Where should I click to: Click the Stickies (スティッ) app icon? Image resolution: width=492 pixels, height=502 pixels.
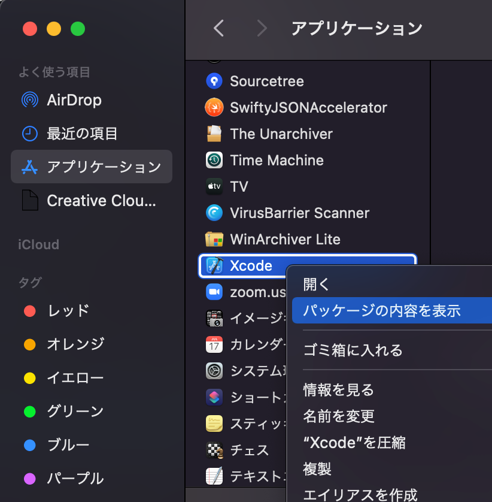214,424
